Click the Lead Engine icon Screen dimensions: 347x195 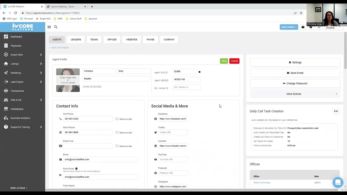click(6, 82)
